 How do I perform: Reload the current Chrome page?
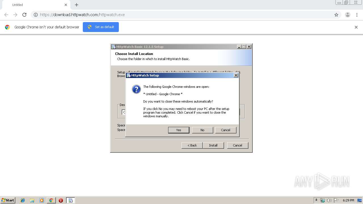pos(24,15)
